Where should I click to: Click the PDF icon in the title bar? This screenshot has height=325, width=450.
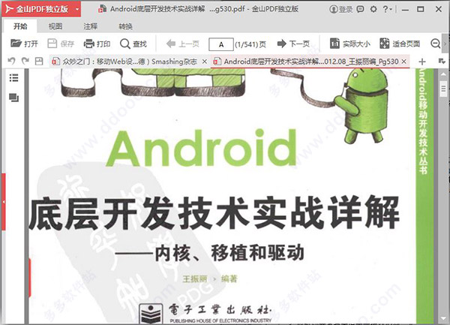coord(102,9)
